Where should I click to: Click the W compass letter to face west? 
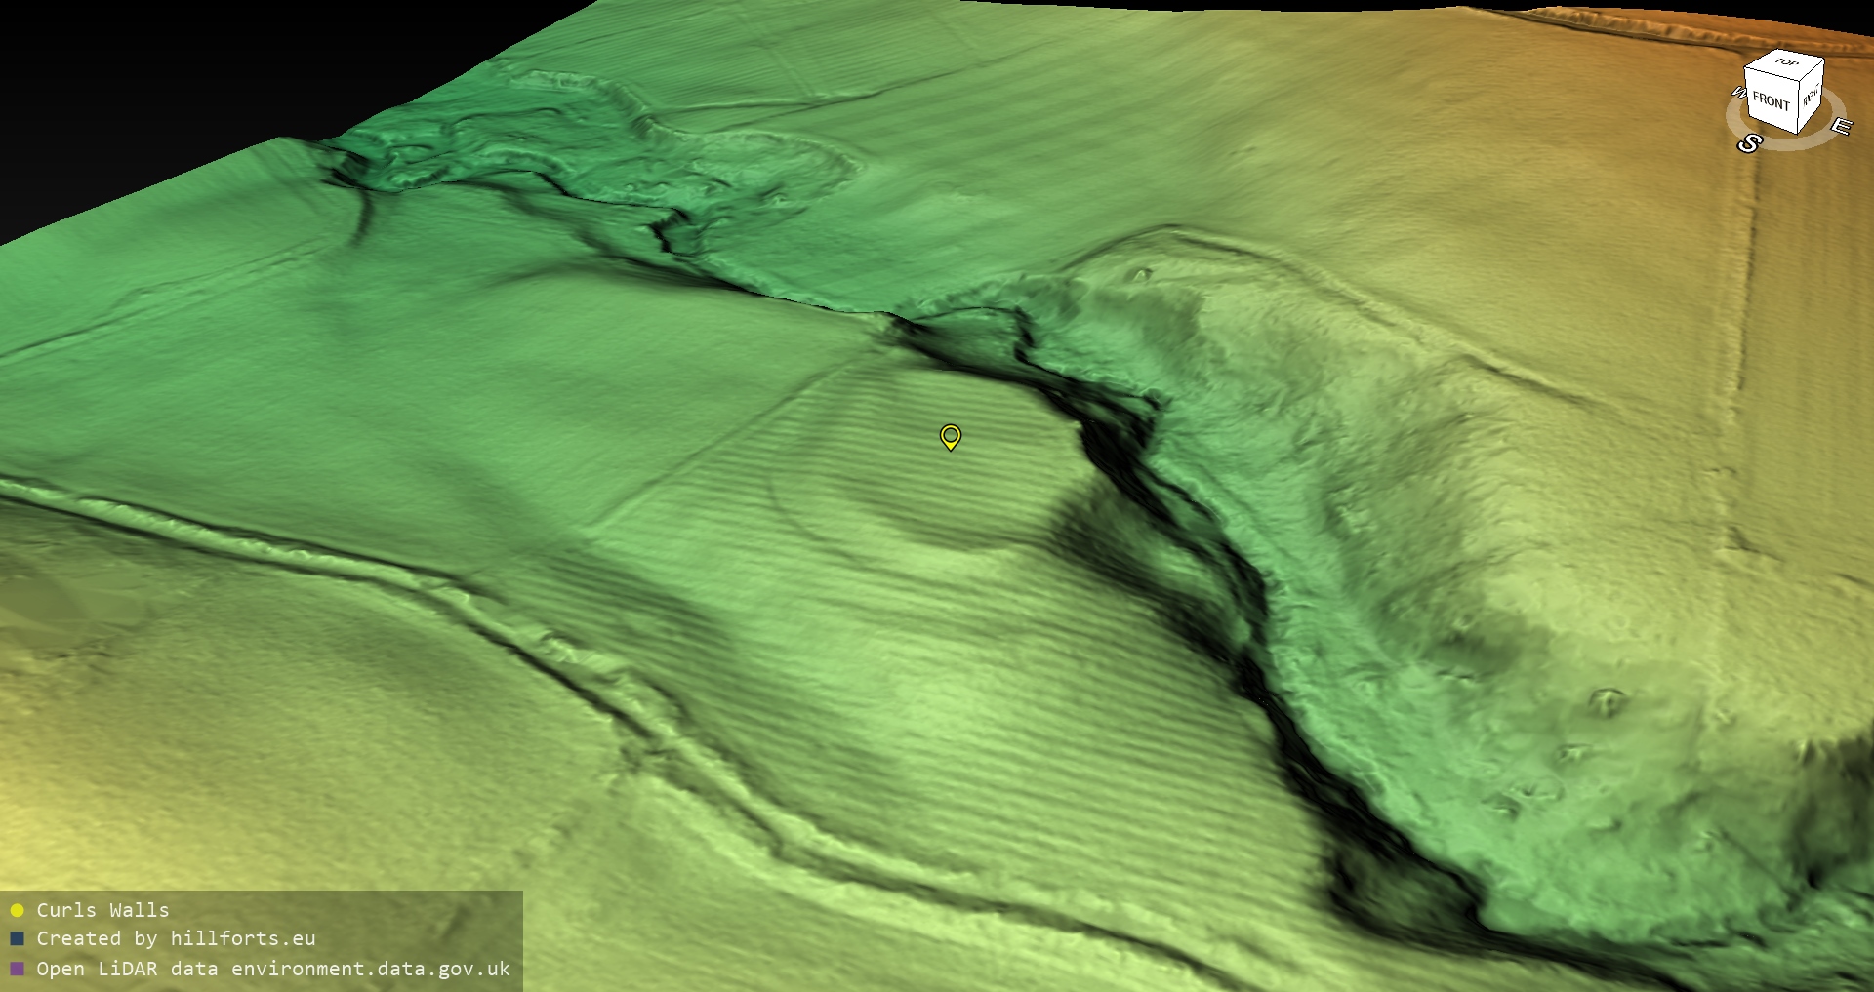(x=1737, y=93)
